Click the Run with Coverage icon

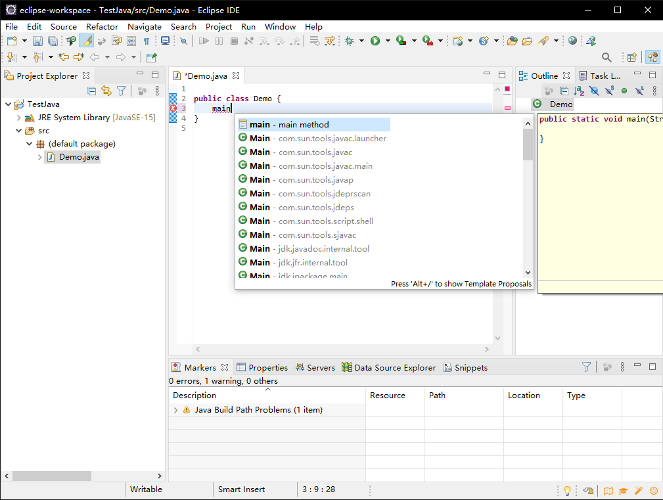point(401,41)
